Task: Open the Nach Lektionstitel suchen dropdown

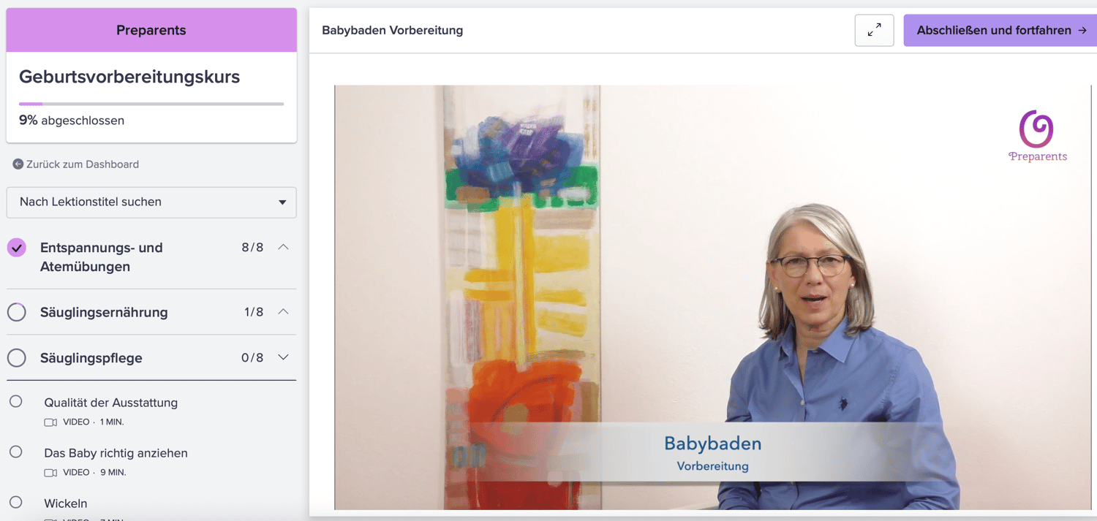Action: 151,202
